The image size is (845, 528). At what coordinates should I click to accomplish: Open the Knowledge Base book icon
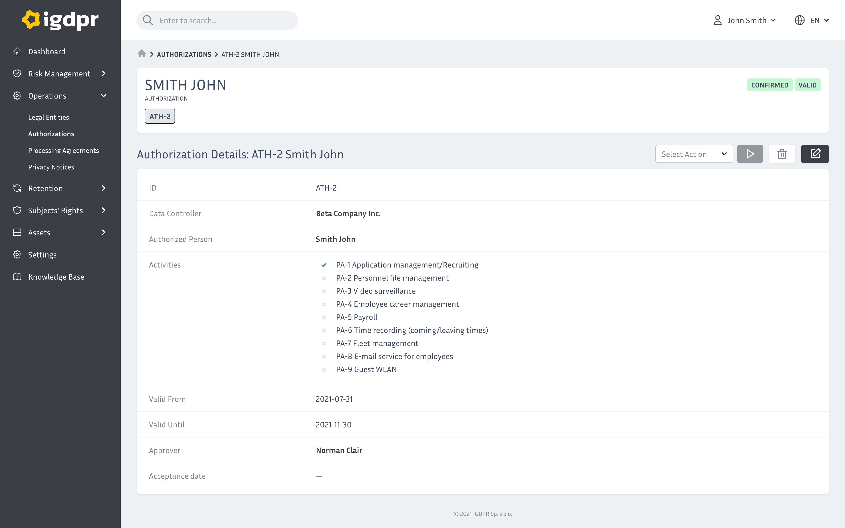click(17, 277)
